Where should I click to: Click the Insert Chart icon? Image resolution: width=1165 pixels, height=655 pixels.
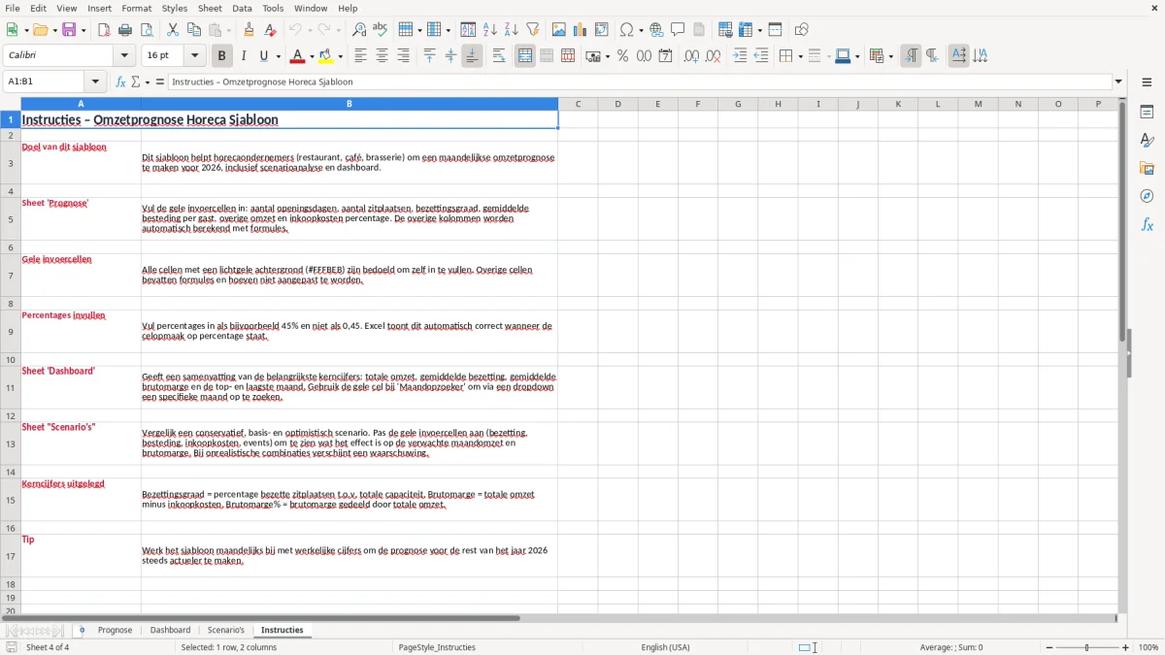(581, 30)
